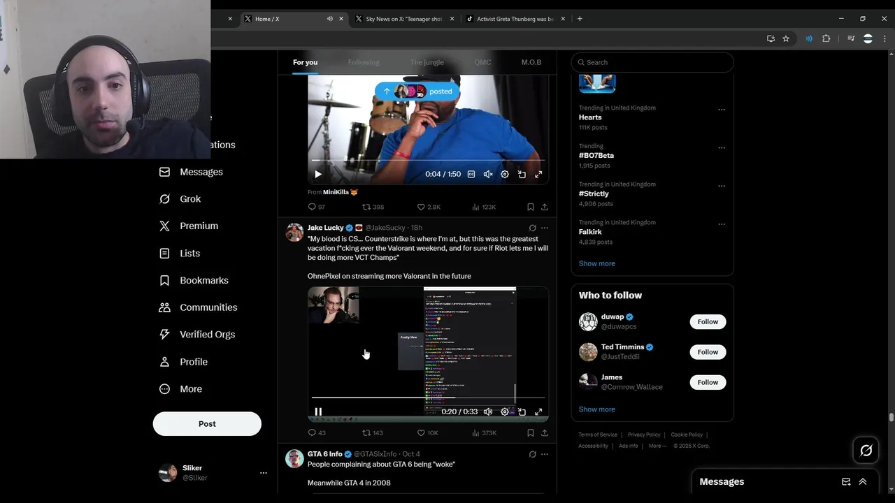Select the For you tab

point(305,62)
